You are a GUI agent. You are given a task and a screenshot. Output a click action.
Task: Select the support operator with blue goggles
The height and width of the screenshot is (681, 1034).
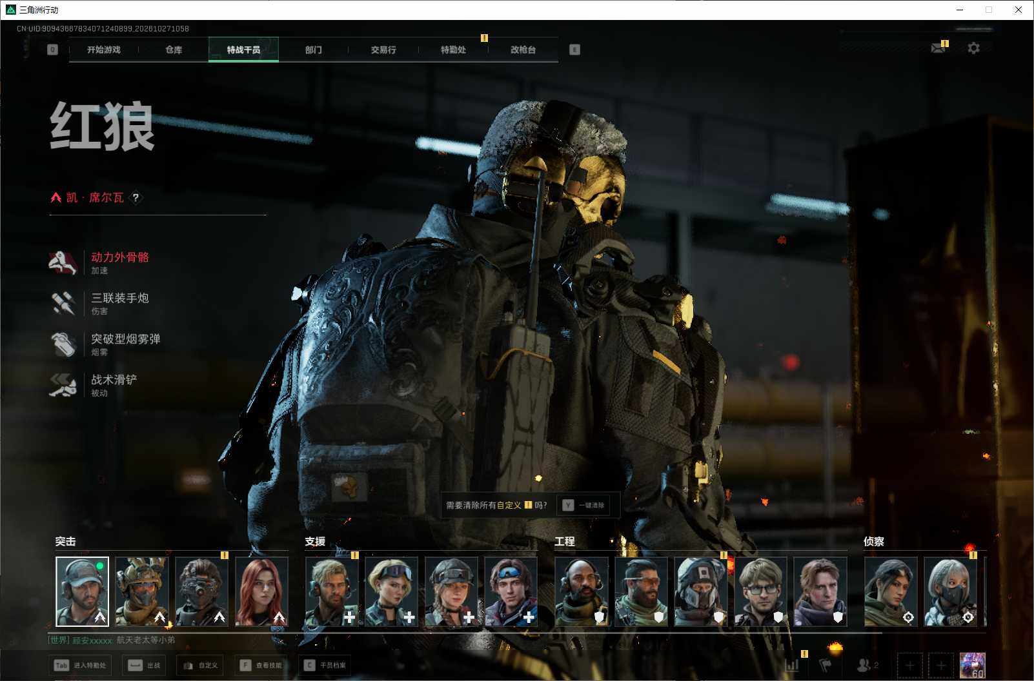(511, 591)
